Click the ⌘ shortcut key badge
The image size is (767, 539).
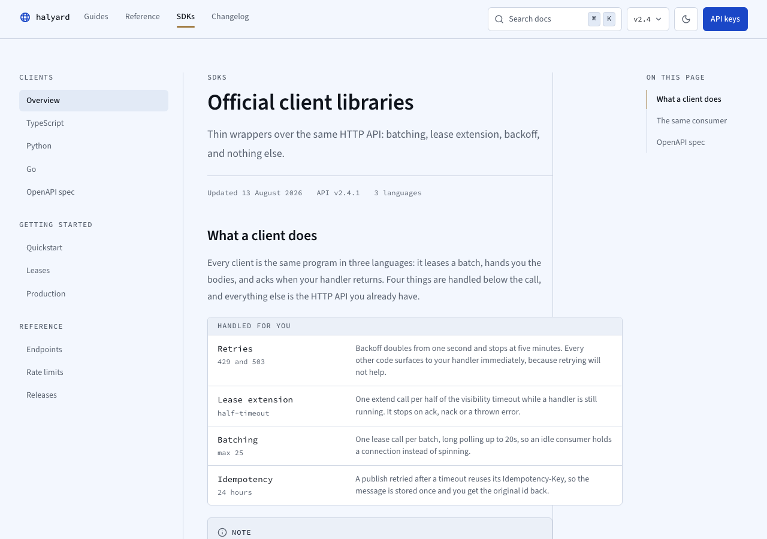tap(594, 19)
